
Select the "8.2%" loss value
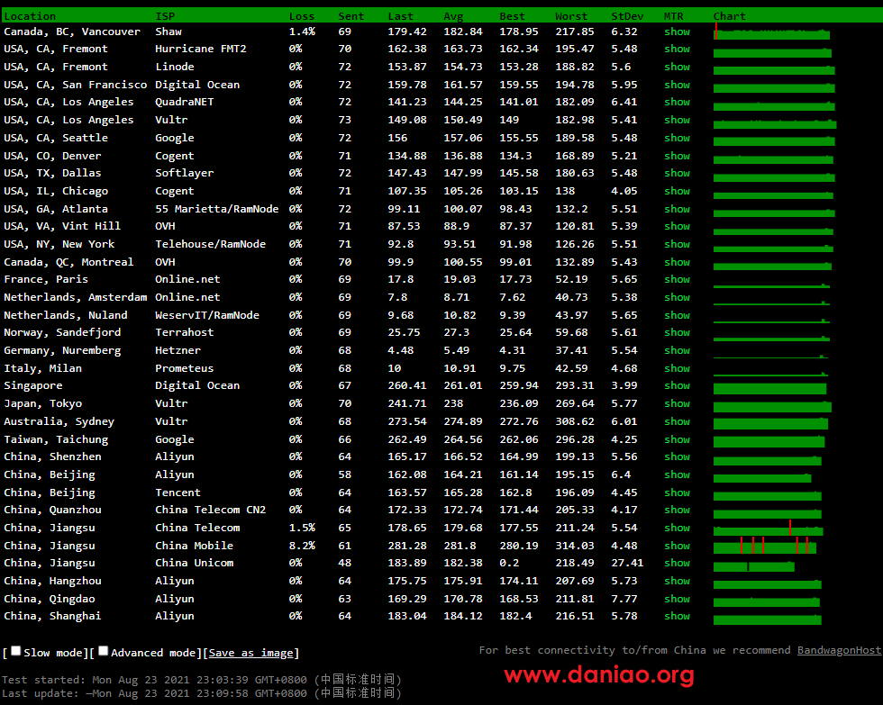[x=302, y=546]
